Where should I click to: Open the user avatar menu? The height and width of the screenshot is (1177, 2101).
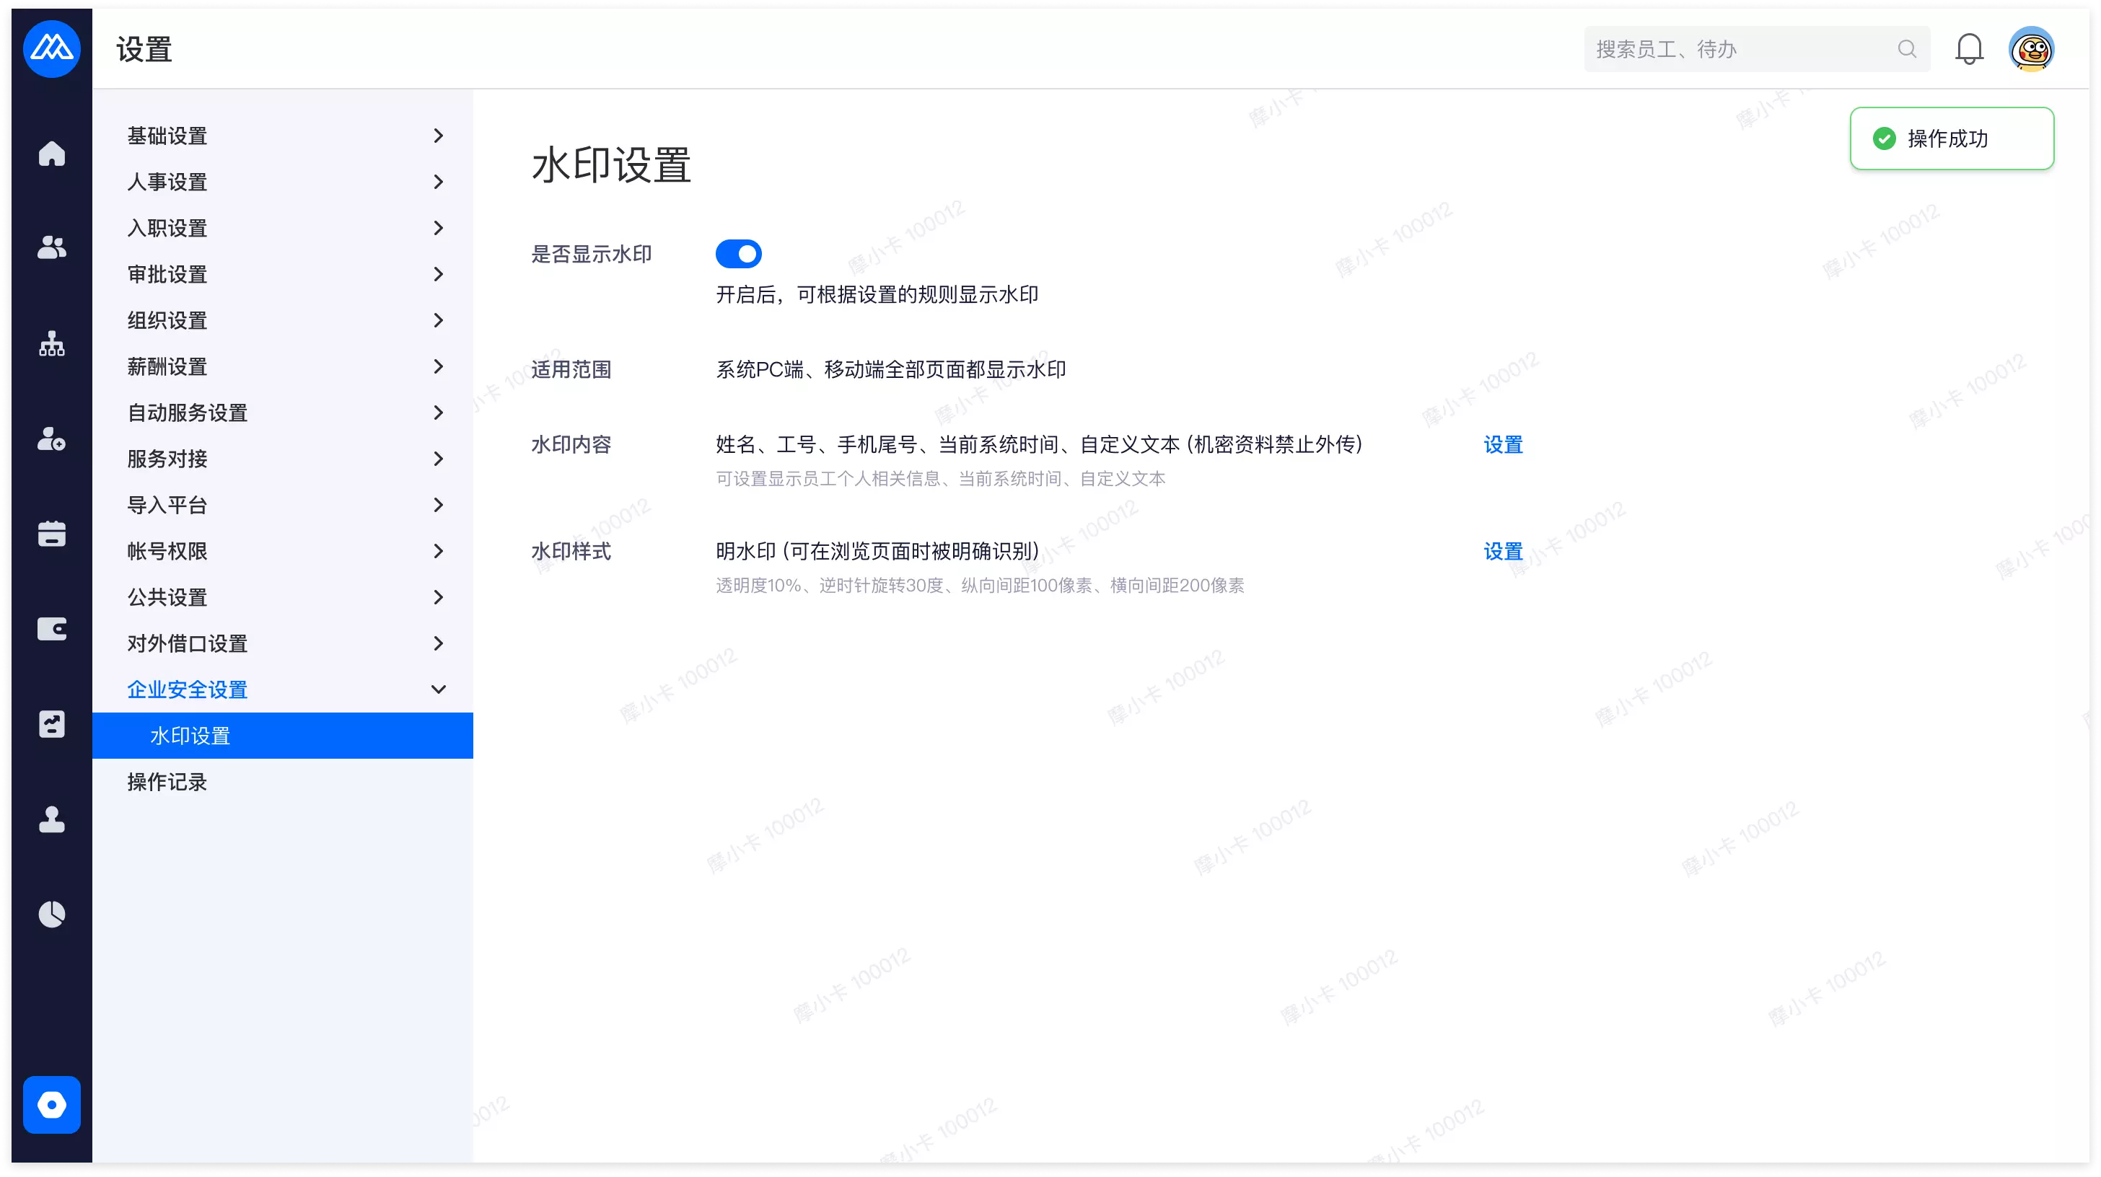click(x=2031, y=49)
